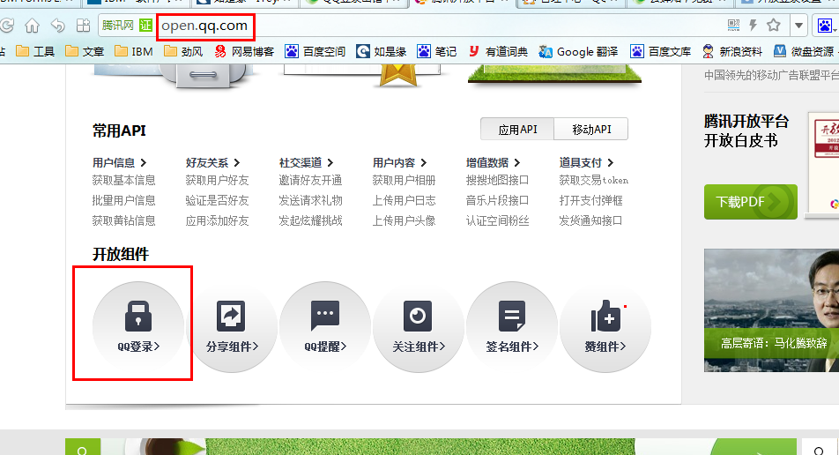839x455 pixels.
Task: Click the Baidu paw icon beside address bar
Action: coord(825,26)
